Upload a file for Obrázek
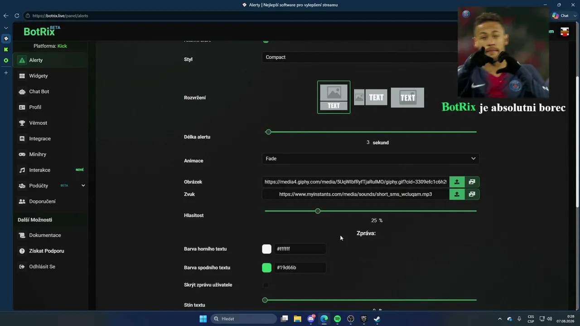Viewport: 580px width, 326px height. pos(457,182)
